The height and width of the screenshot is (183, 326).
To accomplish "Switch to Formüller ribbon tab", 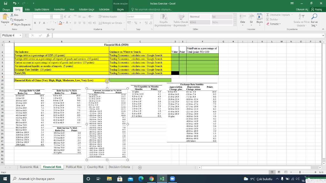I will point(60,10).
